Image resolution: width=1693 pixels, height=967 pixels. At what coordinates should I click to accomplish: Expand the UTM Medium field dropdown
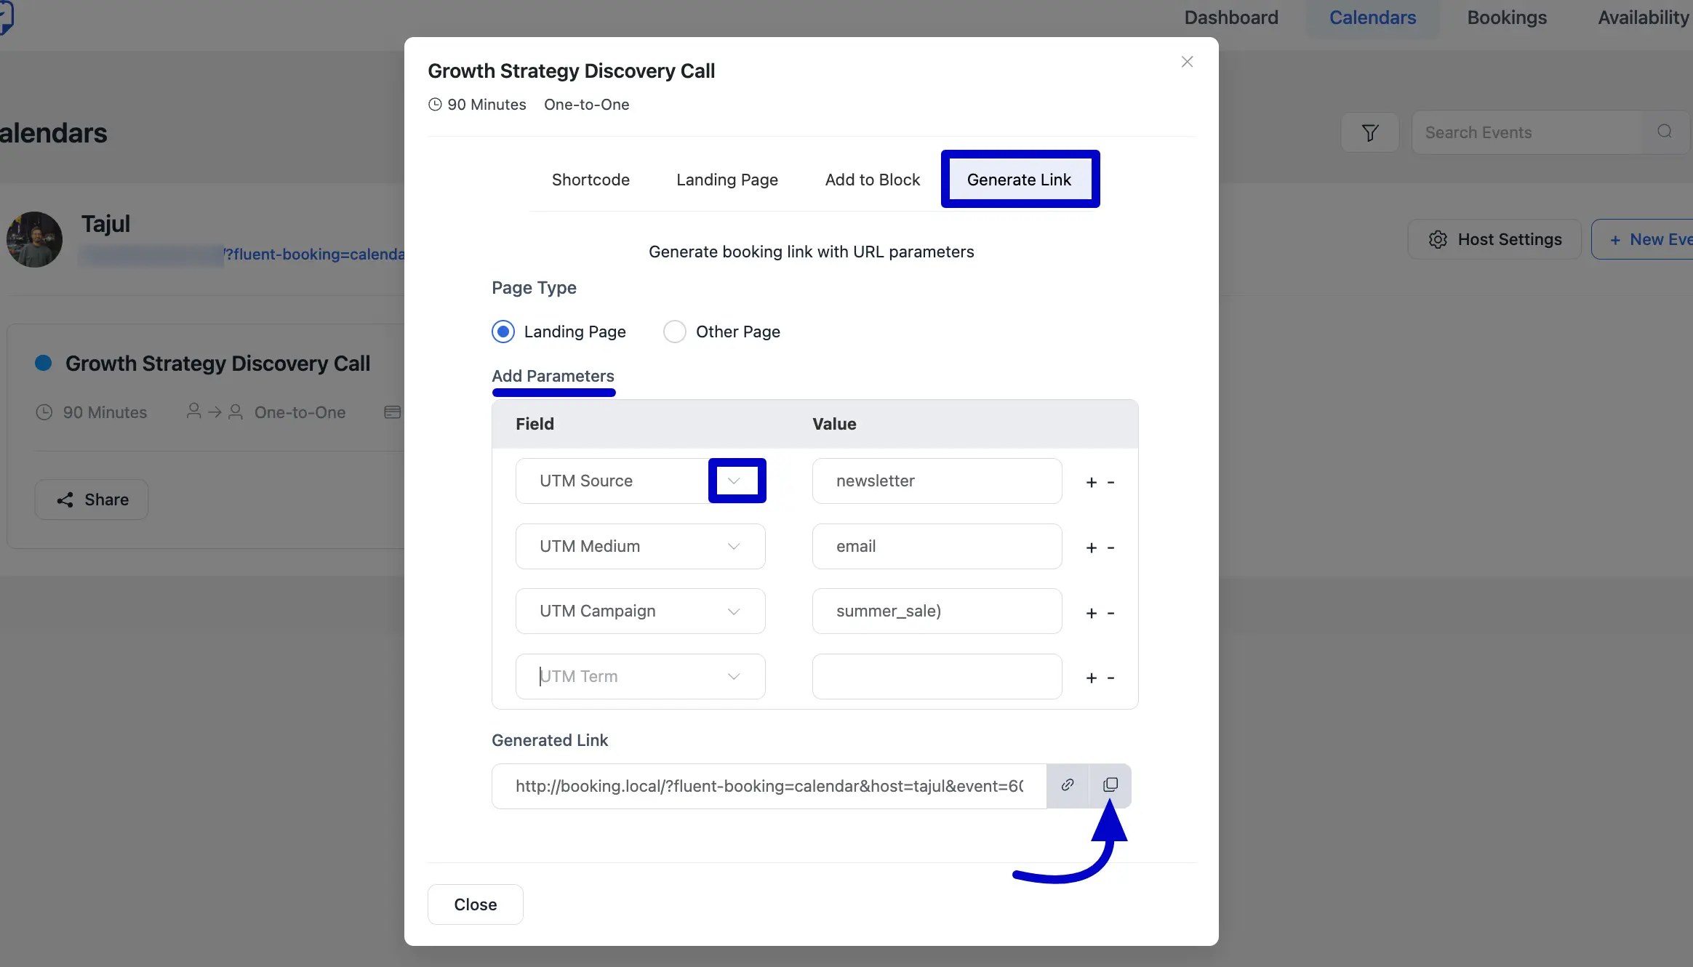(734, 546)
